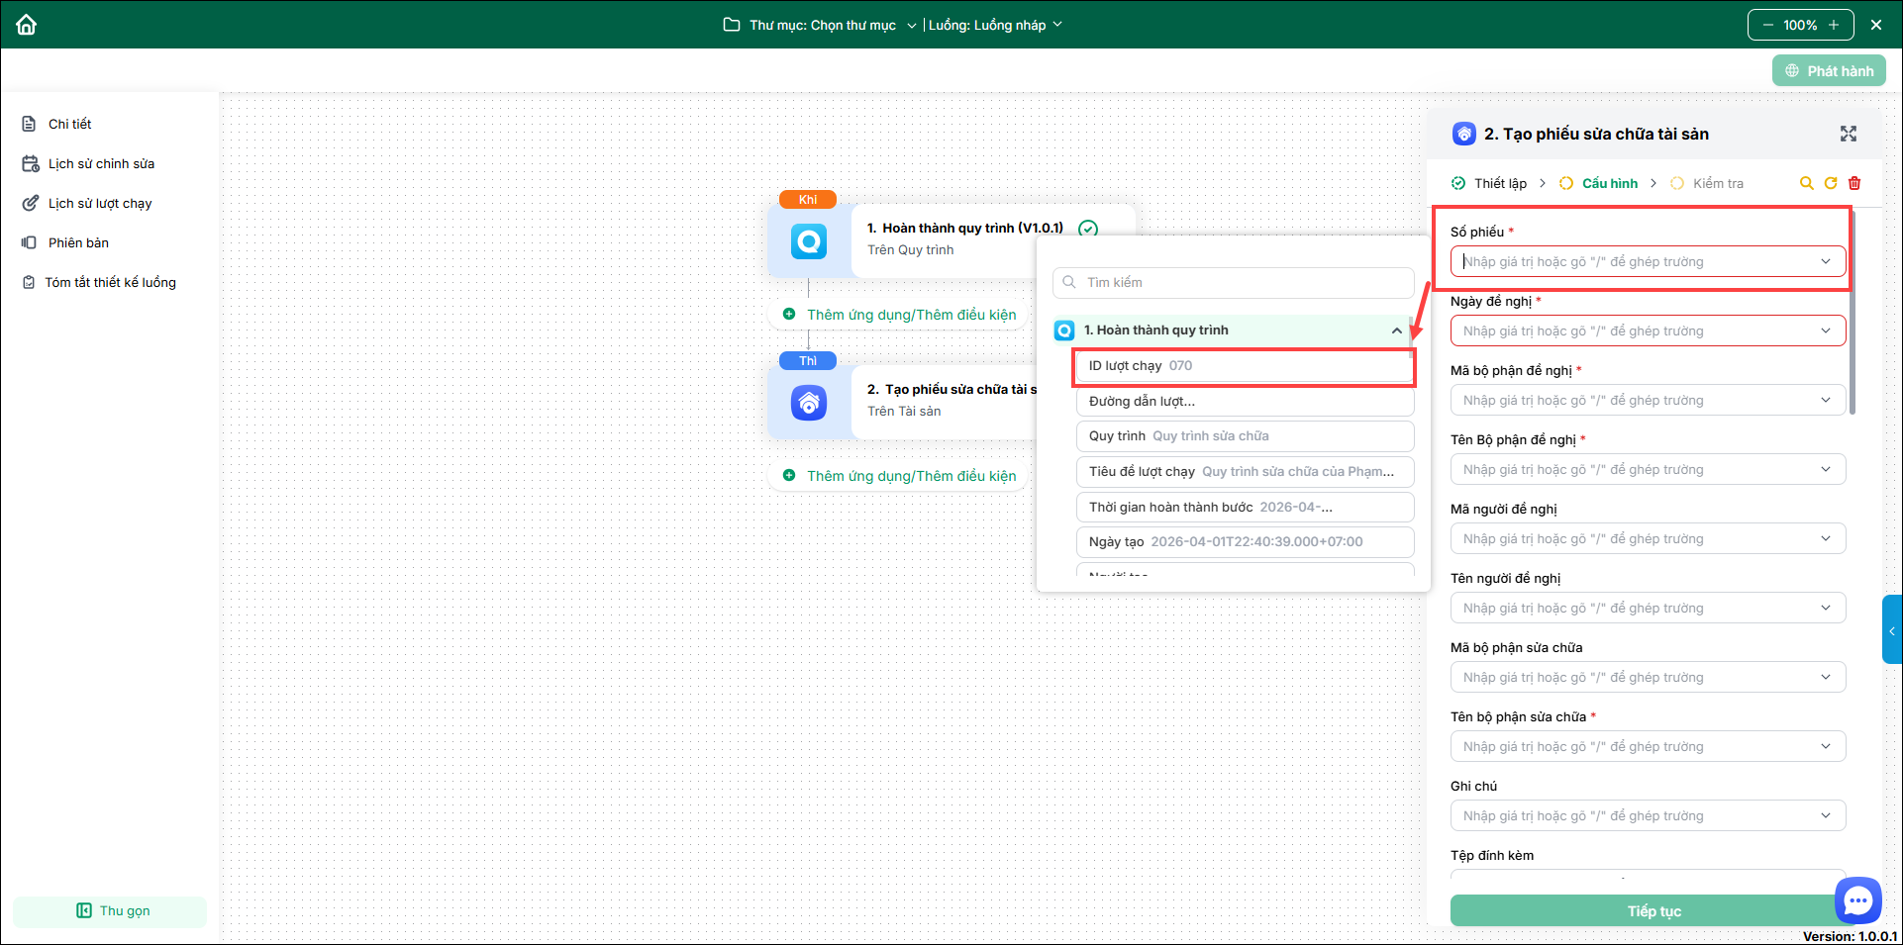Click the red trash delete icon

click(x=1854, y=183)
